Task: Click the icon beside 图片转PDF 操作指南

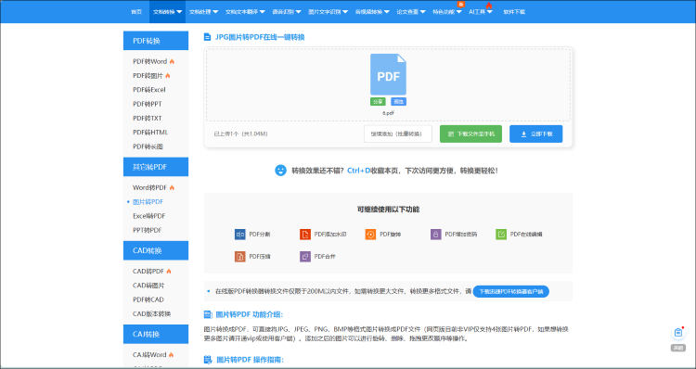Action: click(208, 359)
